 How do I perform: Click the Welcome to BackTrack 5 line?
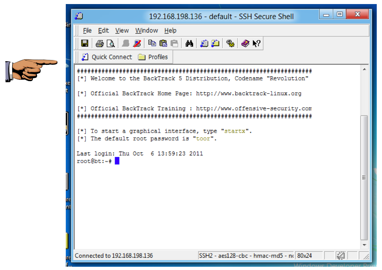[x=193, y=79]
